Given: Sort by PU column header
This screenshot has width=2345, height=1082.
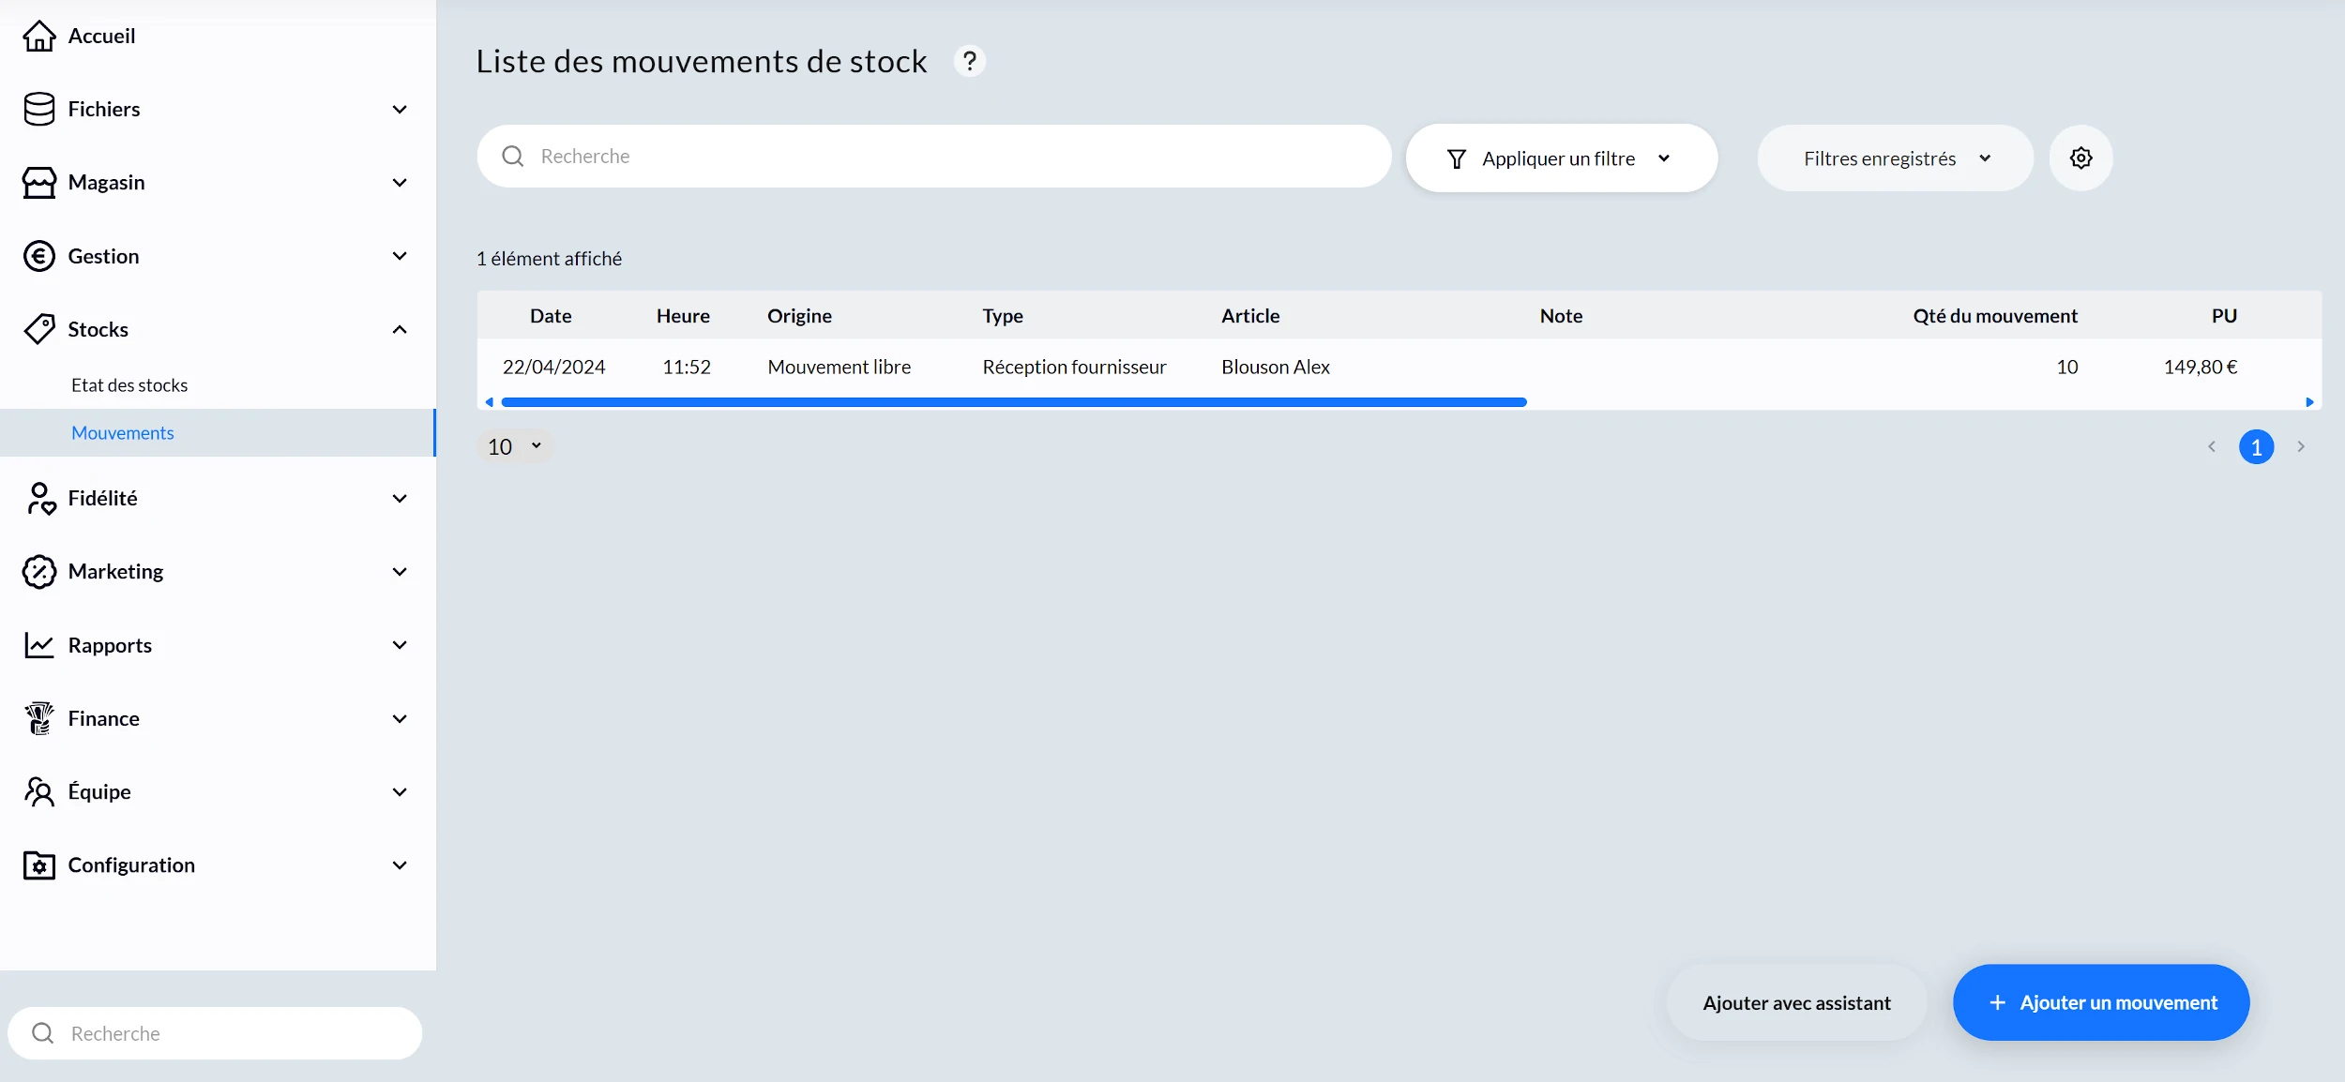Looking at the screenshot, I should coord(2224,316).
